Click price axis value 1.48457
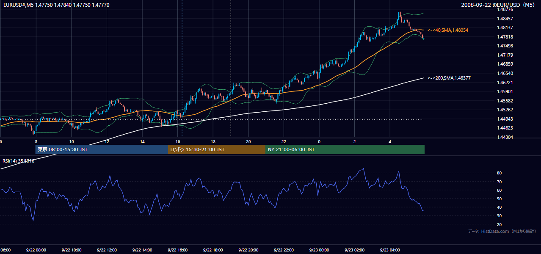 coord(505,19)
